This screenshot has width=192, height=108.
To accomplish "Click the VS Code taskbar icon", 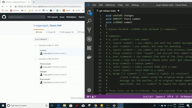I will click(121, 106).
